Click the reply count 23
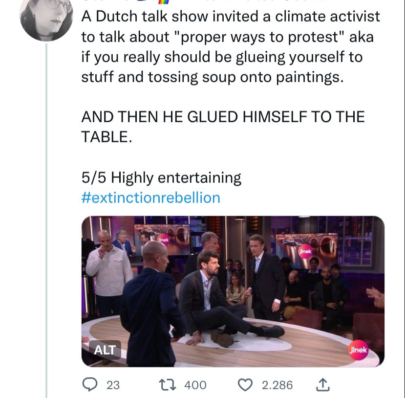This screenshot has width=405, height=398. pos(113,385)
